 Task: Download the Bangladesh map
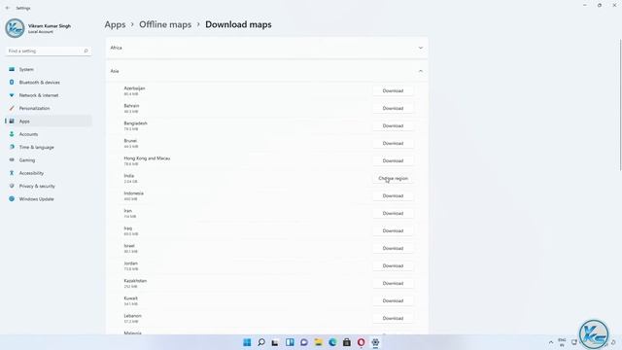click(x=393, y=125)
